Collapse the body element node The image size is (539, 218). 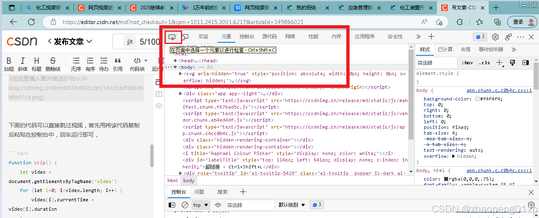(x=175, y=67)
